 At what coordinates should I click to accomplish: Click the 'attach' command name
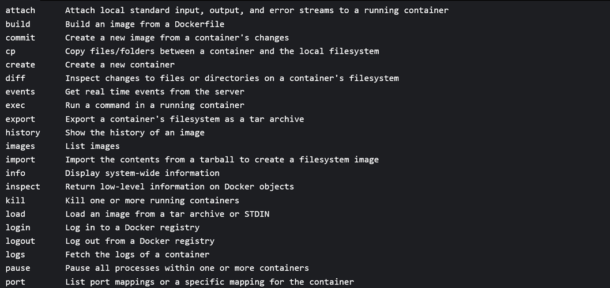coord(20,10)
